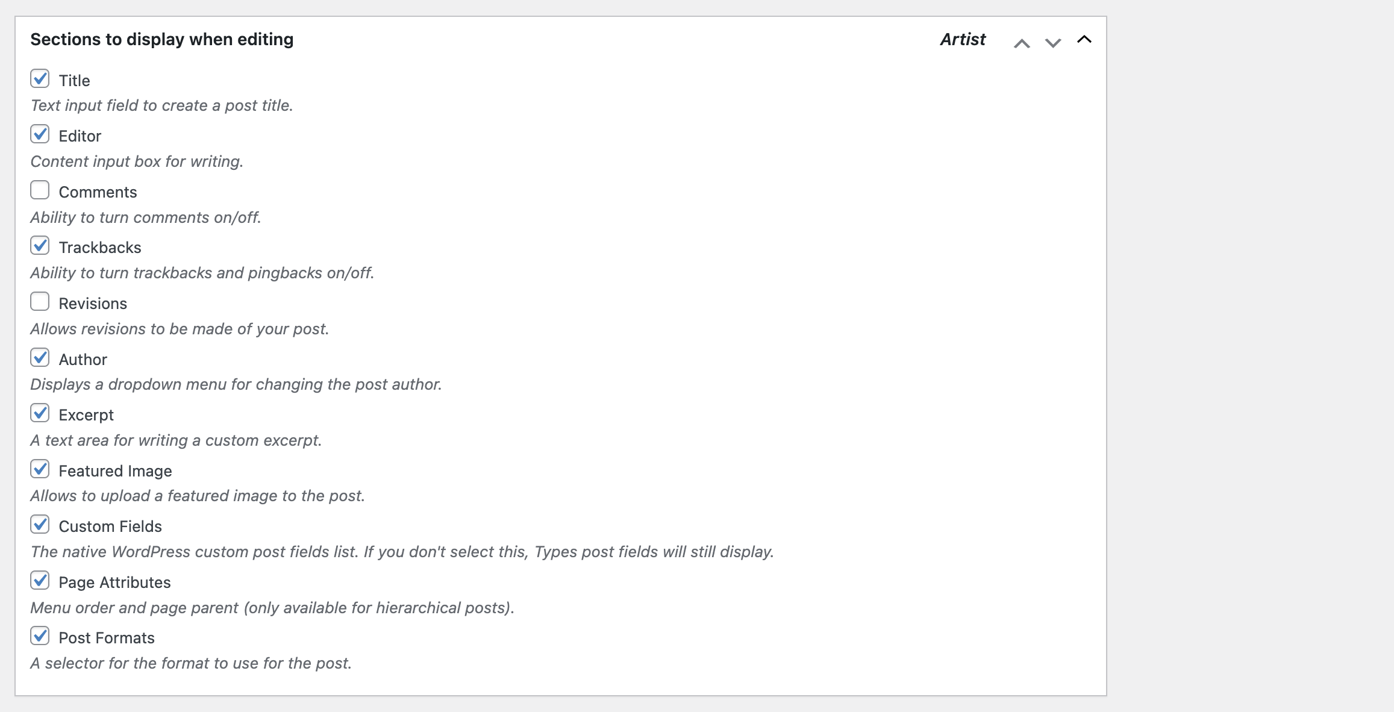The height and width of the screenshot is (712, 1394).
Task: Enable the Revisions checkbox
Action: (x=40, y=302)
